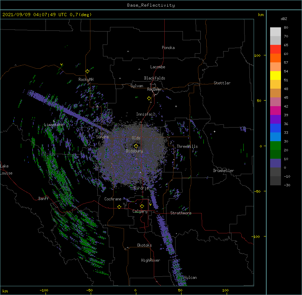The image size is (302, 295).
Task: Click the RedDeer city label
Action: [x=154, y=89]
